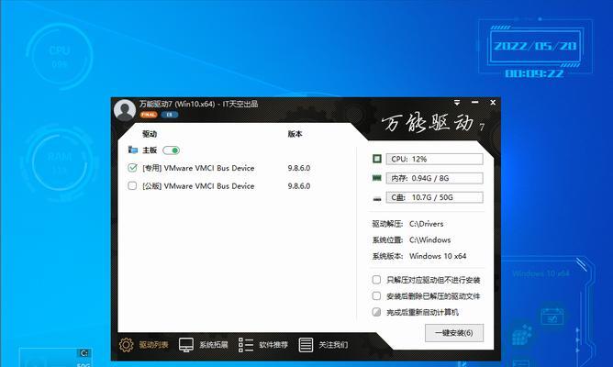This screenshot has height=367, width=613.
Task: Switch to the 软件推荐 tab
Action: 273,345
